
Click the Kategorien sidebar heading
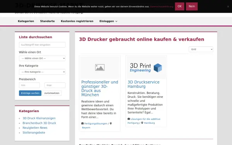click(29, 111)
